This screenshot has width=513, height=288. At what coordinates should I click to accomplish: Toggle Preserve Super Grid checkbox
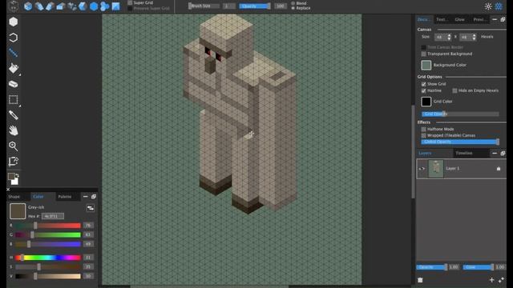coord(130,8)
